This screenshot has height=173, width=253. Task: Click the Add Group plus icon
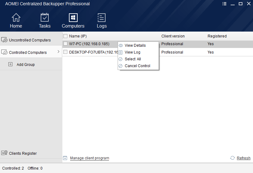(10, 64)
